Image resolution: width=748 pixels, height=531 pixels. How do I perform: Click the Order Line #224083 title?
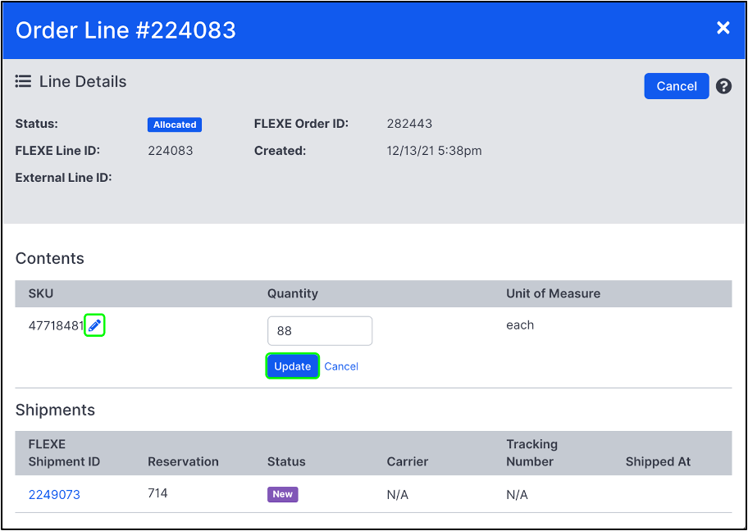pyautogui.click(x=126, y=30)
